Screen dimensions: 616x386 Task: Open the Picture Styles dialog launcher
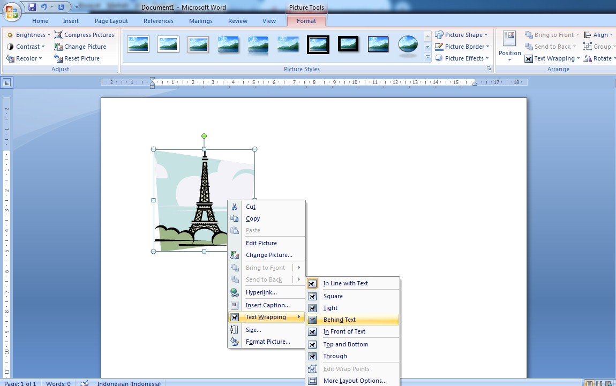pyautogui.click(x=489, y=69)
